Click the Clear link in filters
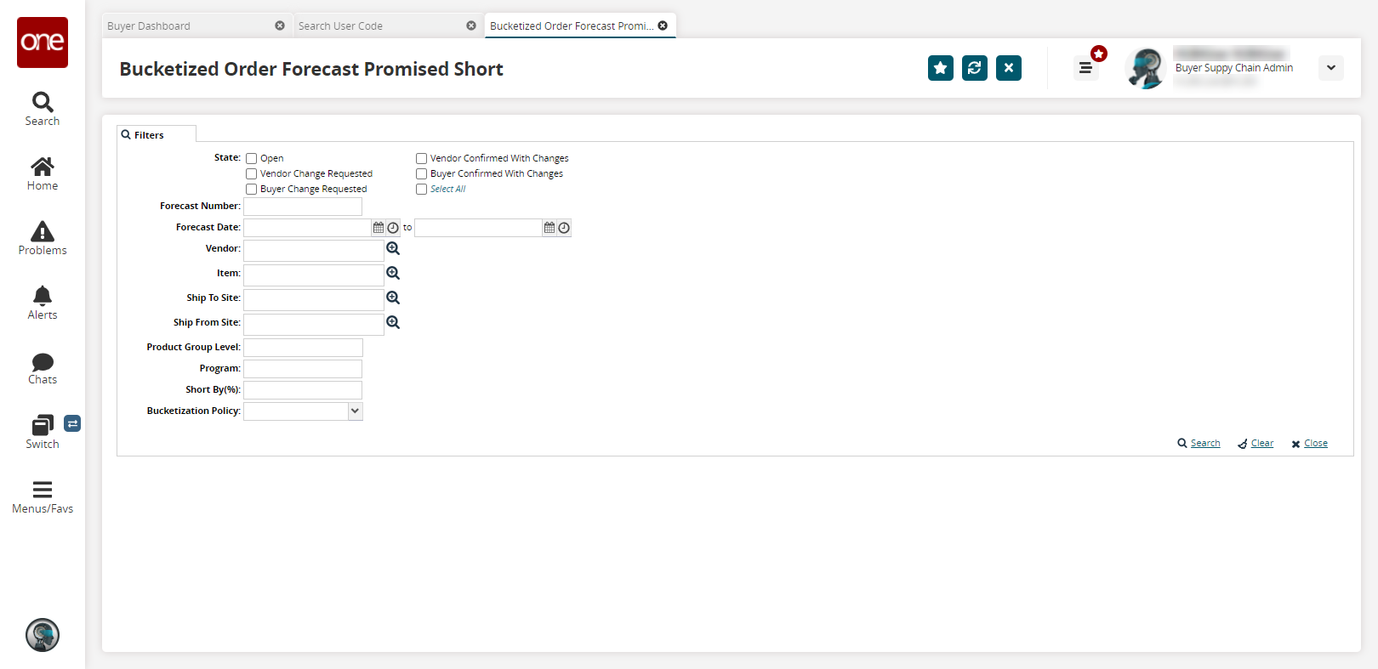The width and height of the screenshot is (1378, 669). [1261, 443]
